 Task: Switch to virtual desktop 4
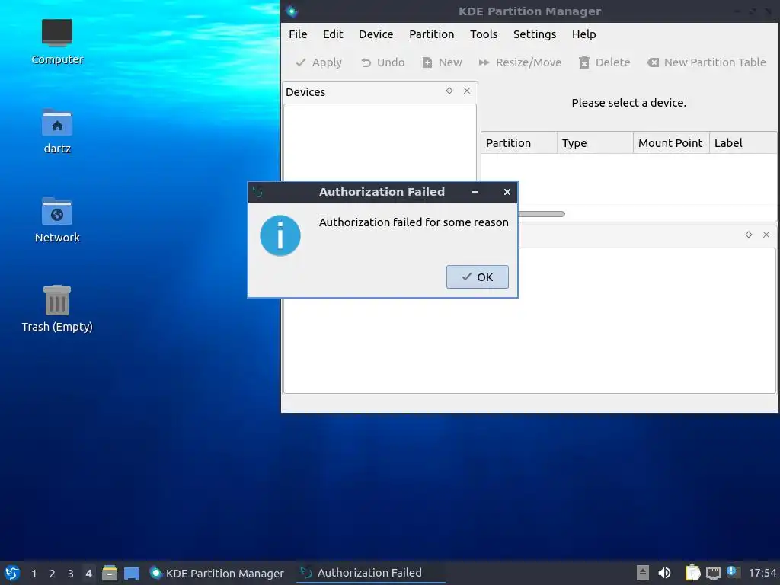(88, 574)
